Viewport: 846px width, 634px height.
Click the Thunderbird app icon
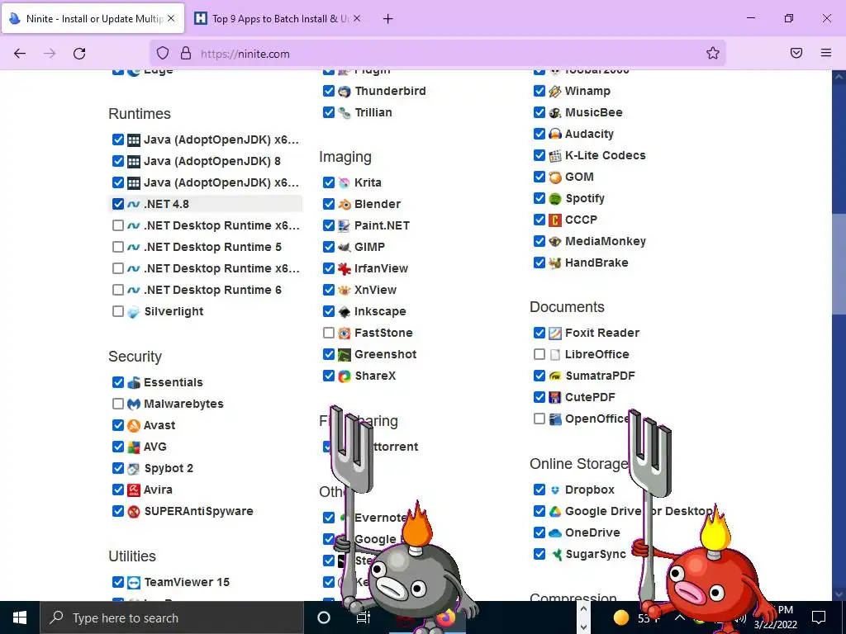[345, 91]
